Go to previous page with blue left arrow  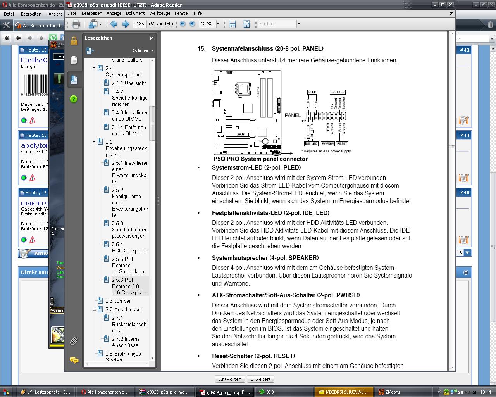114,24
